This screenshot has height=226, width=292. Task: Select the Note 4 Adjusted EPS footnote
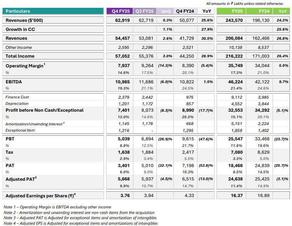coord(81,223)
